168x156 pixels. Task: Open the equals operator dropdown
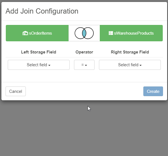(84, 65)
